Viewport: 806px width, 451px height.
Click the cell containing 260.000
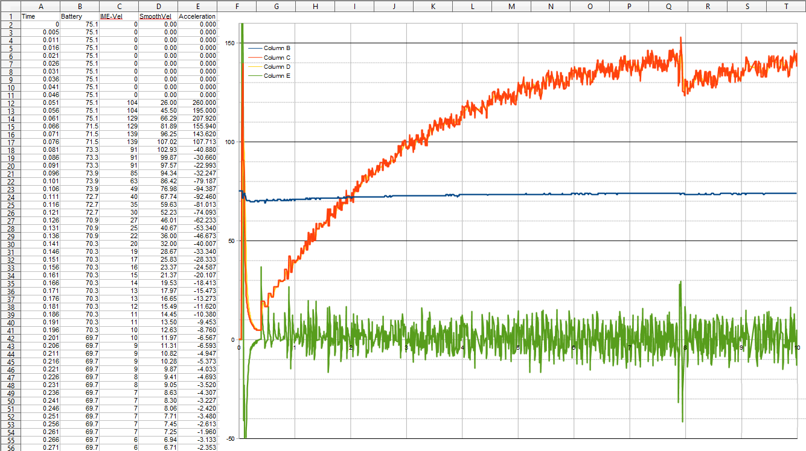(x=197, y=102)
